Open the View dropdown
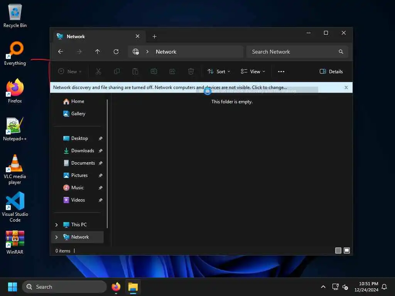Image resolution: width=395 pixels, height=296 pixels. 253,71
